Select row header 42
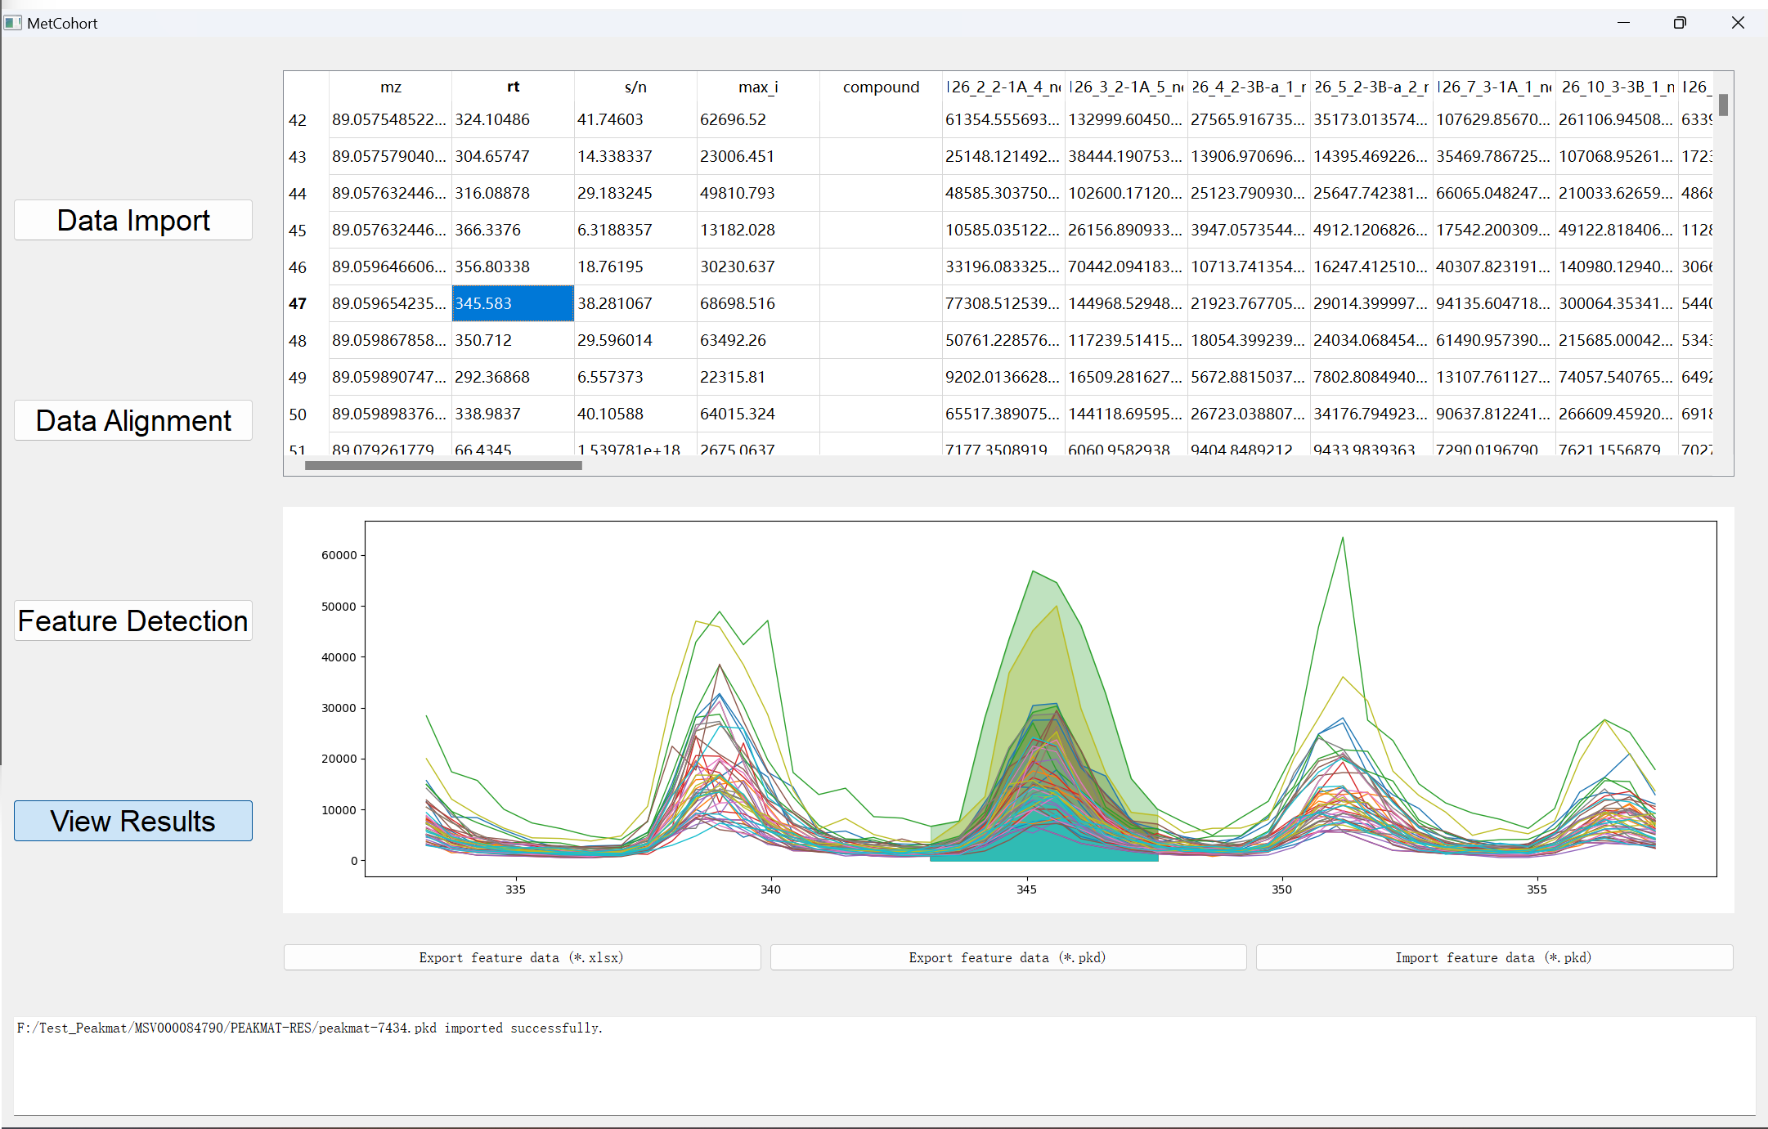This screenshot has height=1129, width=1768. [298, 120]
